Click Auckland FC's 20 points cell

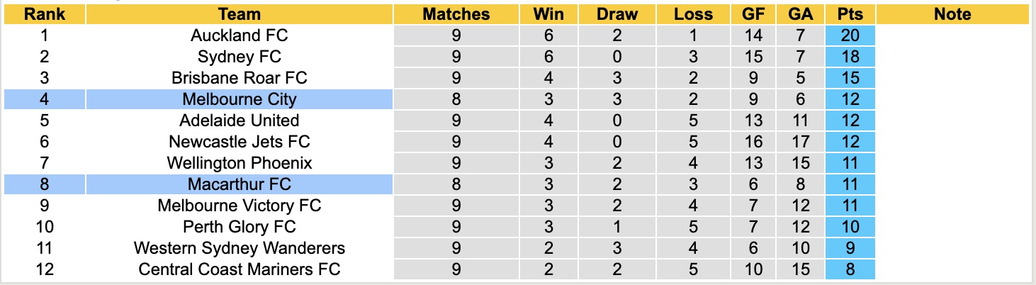pos(850,35)
